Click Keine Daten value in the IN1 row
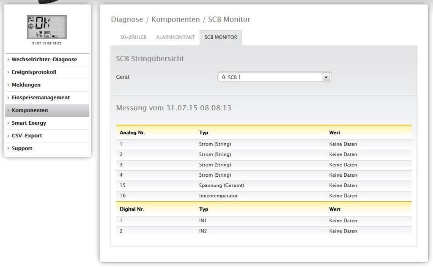Viewport: 433px width, 268px height. (343, 221)
